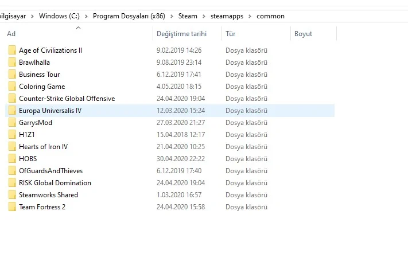Viewport: 408px width, 277px height.
Task: Click the date 1.03.2020 16:57
Action: coord(179,195)
